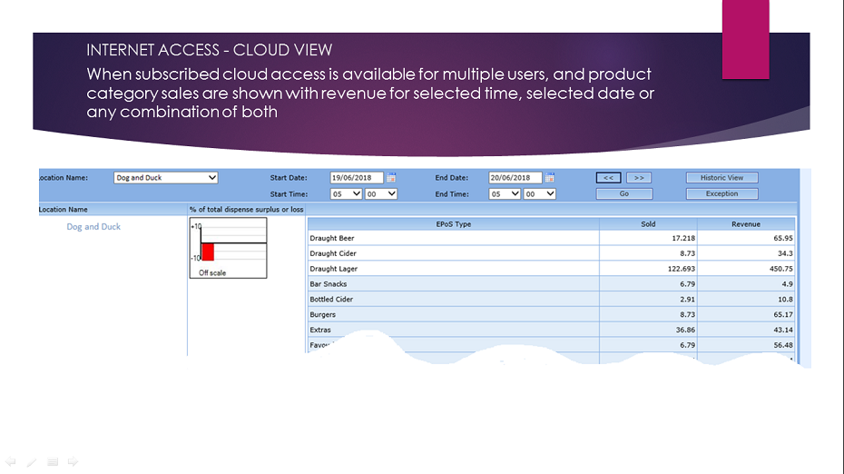Click the 17.218 sold value
This screenshot has width=844, height=474.
point(683,238)
